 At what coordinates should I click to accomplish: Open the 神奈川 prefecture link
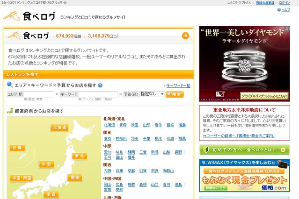coord(121,139)
